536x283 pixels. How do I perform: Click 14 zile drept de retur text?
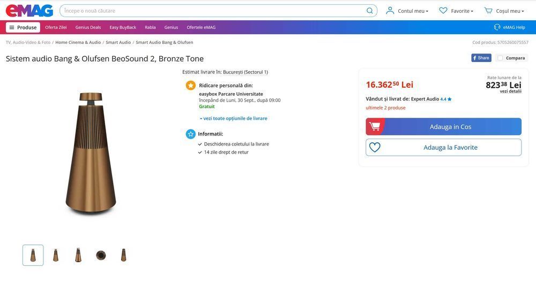(x=226, y=152)
